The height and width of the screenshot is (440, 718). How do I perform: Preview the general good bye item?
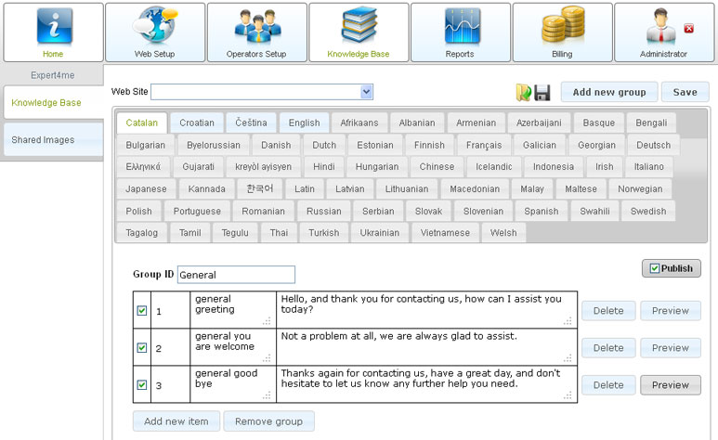671,384
